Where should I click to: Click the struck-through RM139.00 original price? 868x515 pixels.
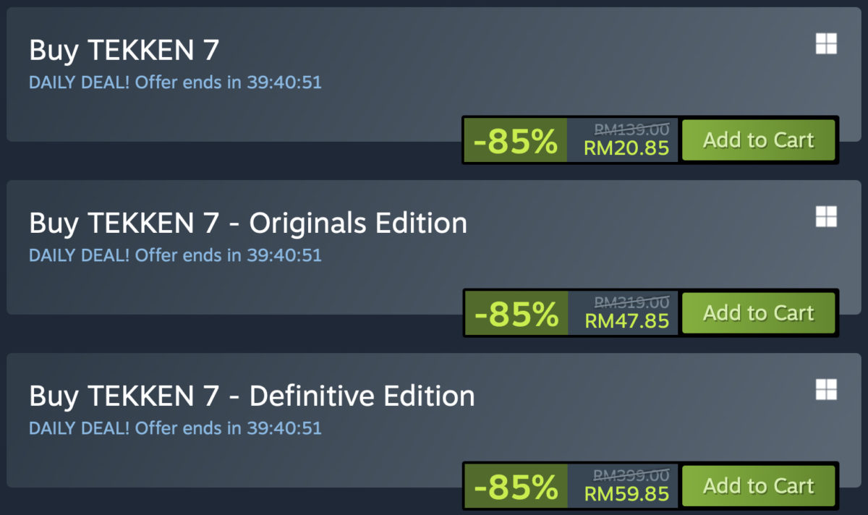(631, 129)
